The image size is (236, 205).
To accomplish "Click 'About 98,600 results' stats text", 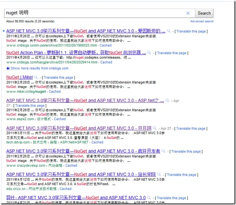I will pos(30,21).
